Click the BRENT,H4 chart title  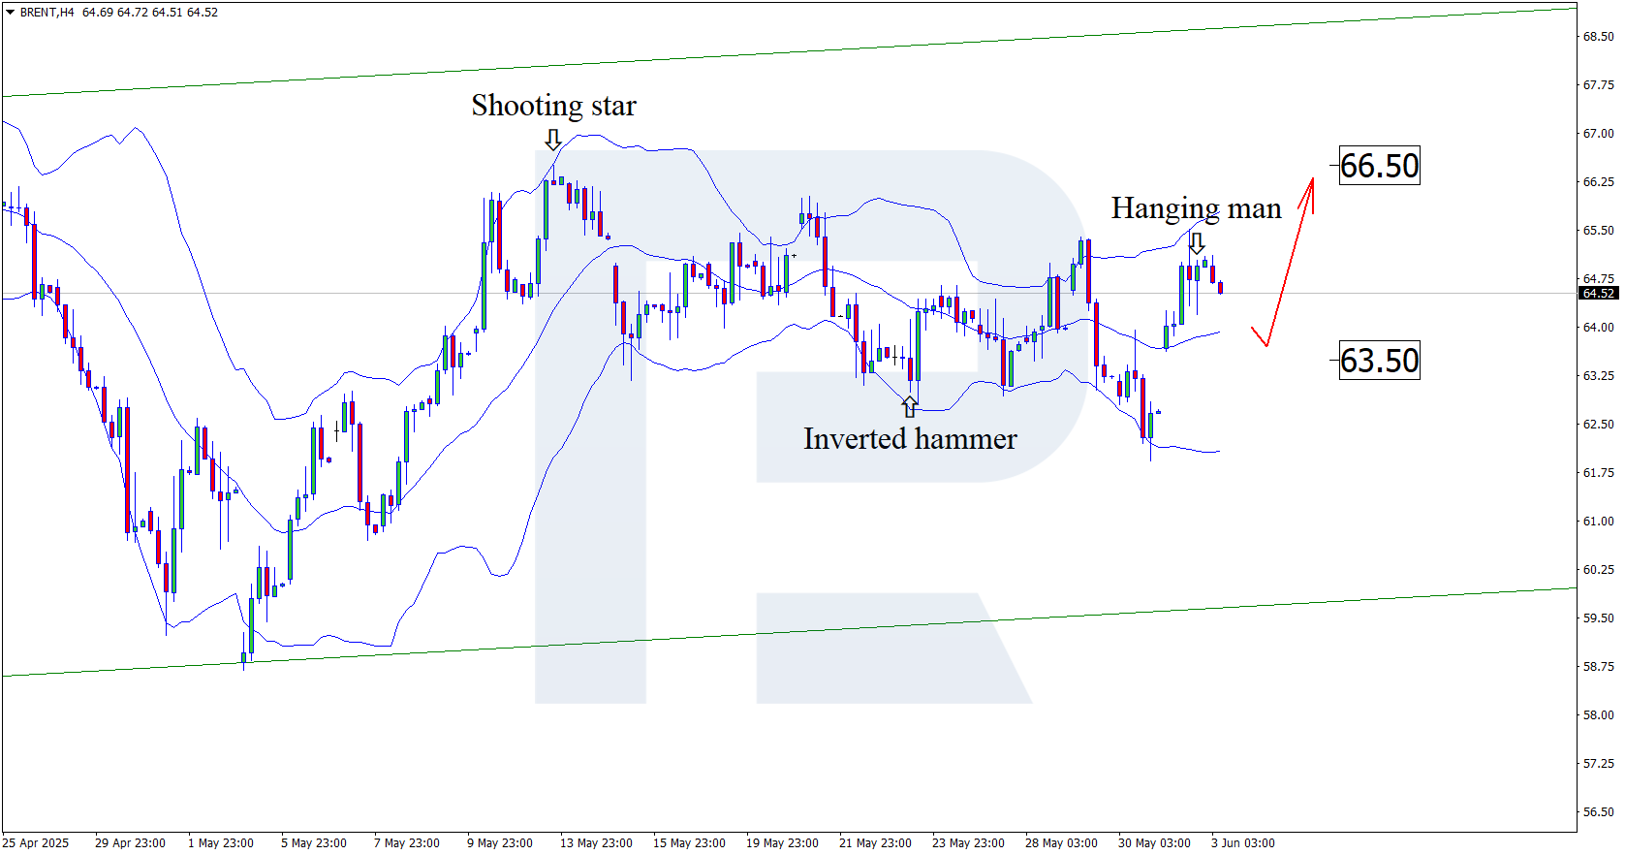47,13
